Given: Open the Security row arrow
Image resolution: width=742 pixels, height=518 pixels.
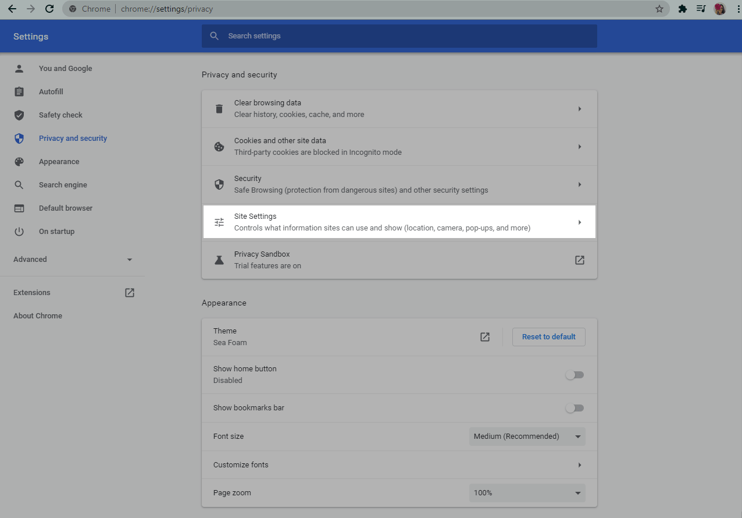Looking at the screenshot, I should 580,185.
